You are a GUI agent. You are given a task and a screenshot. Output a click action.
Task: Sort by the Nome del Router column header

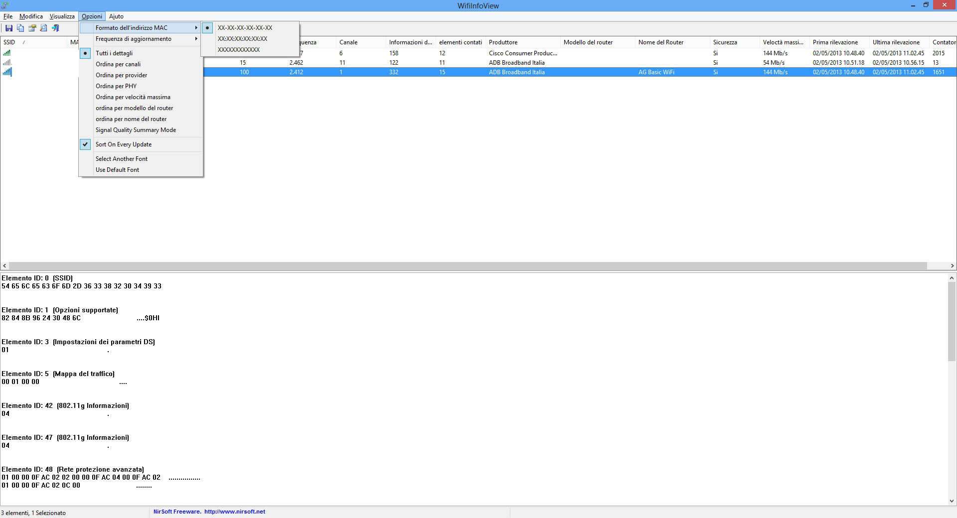[x=672, y=42]
